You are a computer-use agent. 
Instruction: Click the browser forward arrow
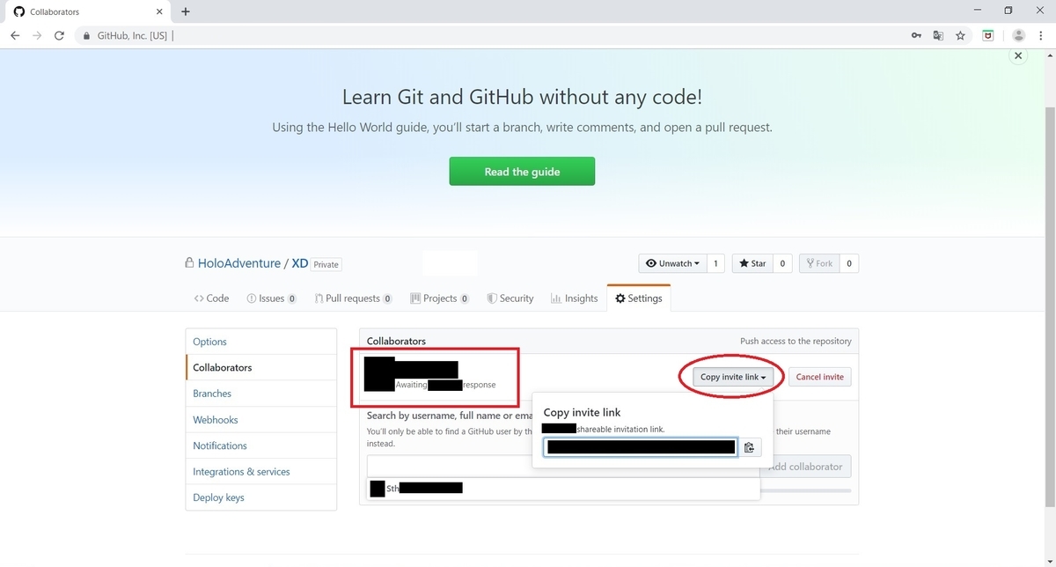37,36
